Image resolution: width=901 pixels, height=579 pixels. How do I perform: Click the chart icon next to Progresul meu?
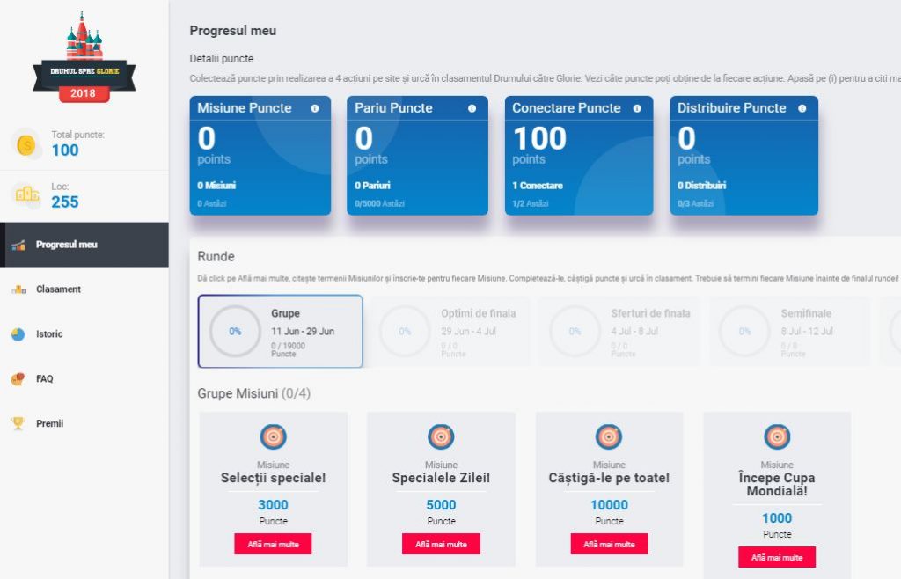(18, 246)
